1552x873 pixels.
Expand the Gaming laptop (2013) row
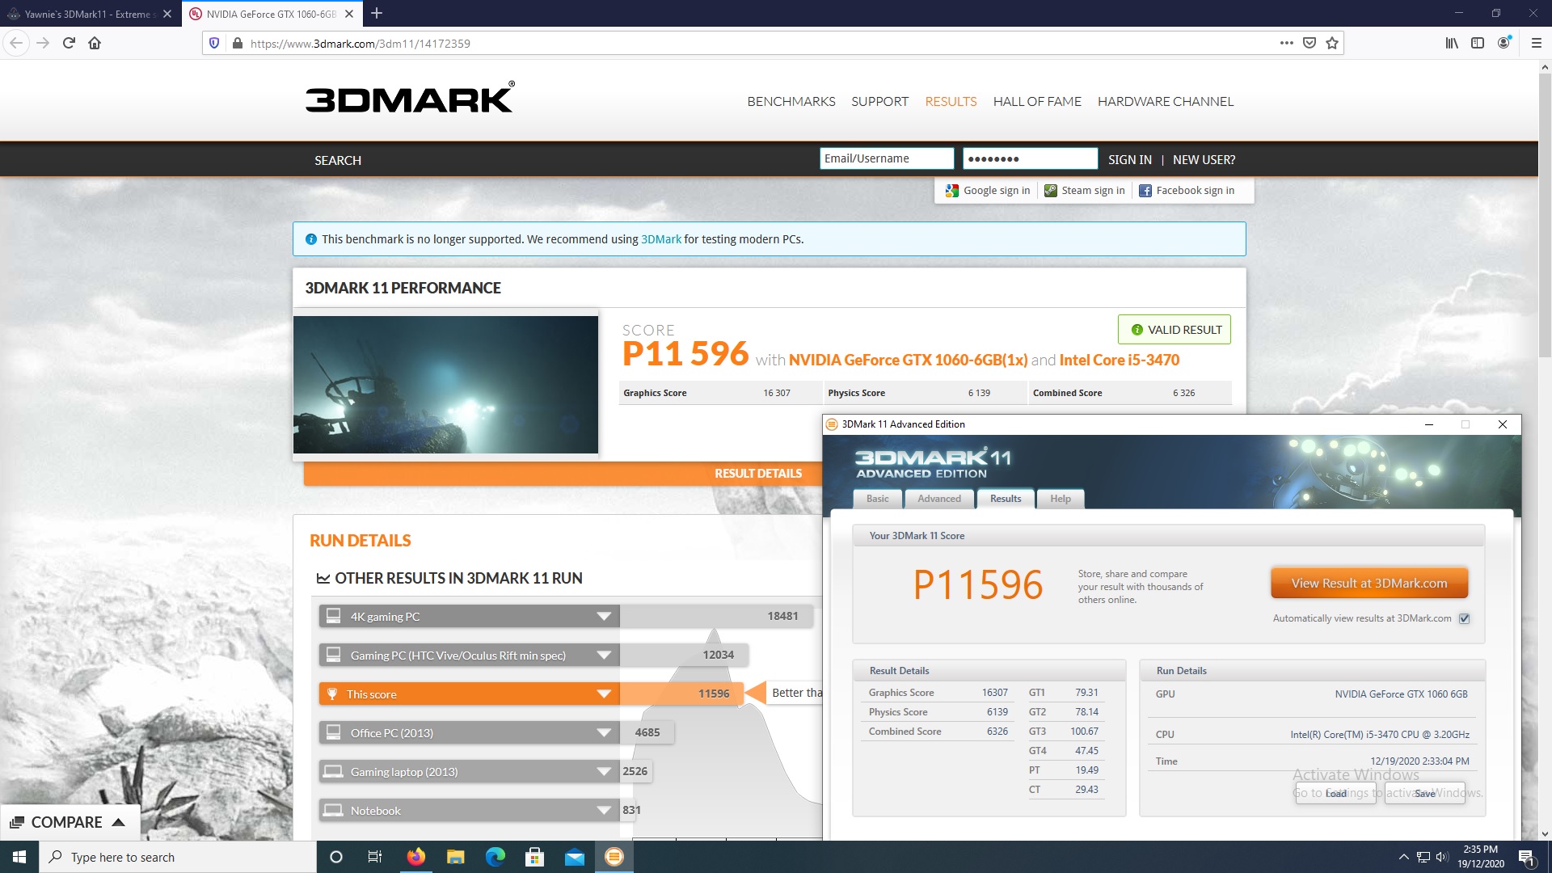point(469,771)
